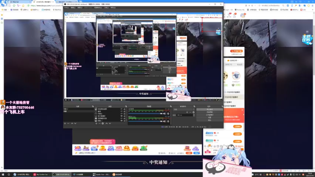Click browser reload icon
Viewport: 315px width, 177px height.
(x=14, y=6)
